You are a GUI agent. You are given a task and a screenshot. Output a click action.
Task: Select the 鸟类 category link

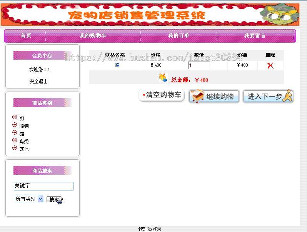pyautogui.click(x=24, y=141)
